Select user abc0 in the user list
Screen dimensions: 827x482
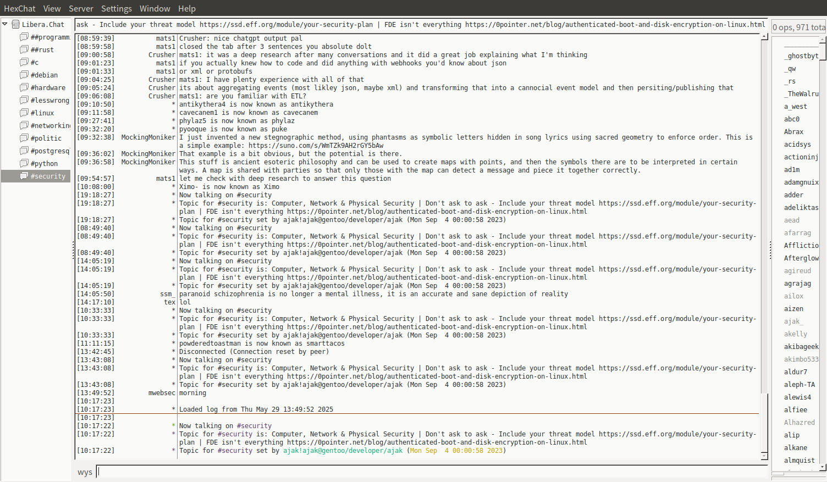tap(792, 119)
